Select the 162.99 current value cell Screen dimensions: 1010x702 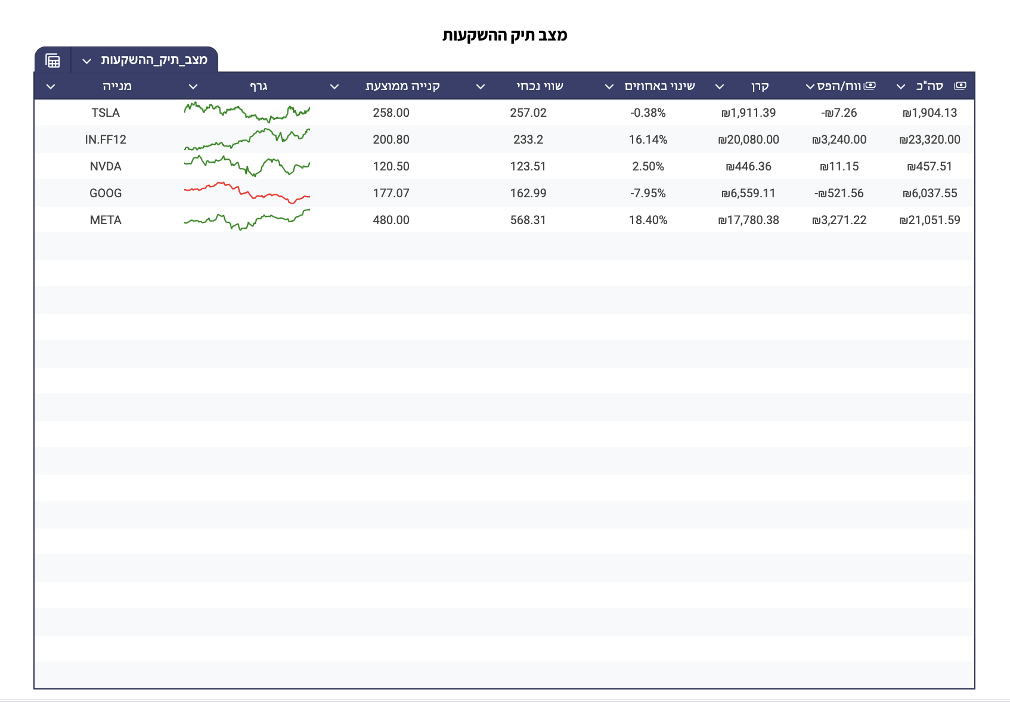[x=528, y=193]
